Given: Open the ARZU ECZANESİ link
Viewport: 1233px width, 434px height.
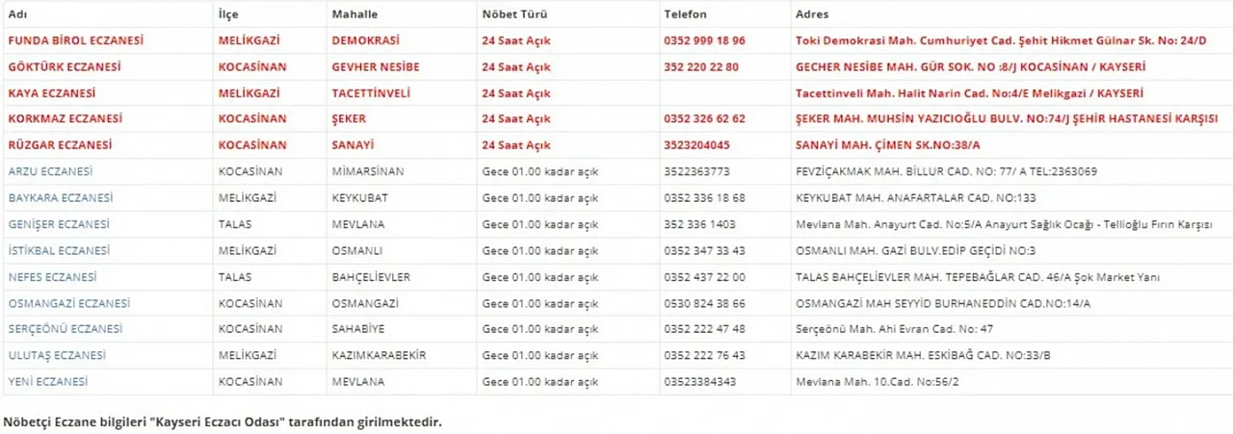Looking at the screenshot, I should tap(50, 171).
